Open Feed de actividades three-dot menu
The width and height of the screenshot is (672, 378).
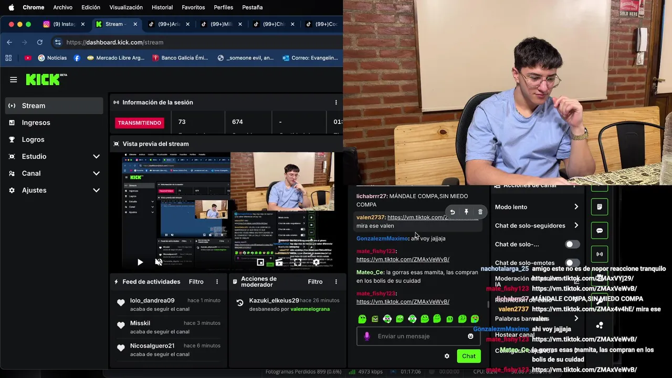[x=217, y=282]
